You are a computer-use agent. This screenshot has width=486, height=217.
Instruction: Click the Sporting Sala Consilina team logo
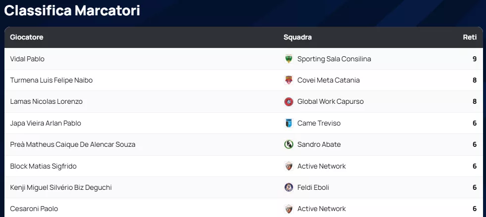tap(289, 59)
